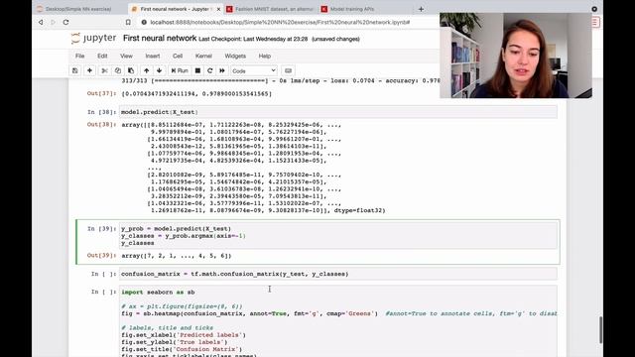Select the confusion_matrix code cell

pos(338,274)
